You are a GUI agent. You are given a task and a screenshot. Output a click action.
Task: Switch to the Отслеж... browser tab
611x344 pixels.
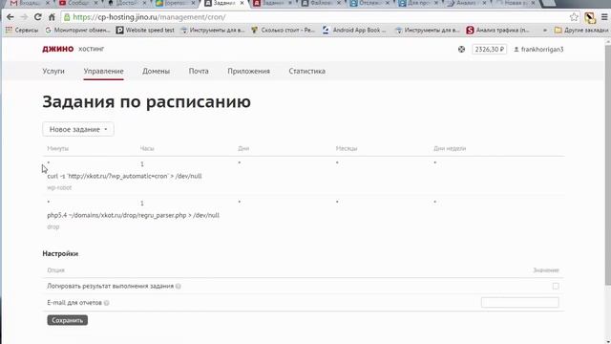(x=369, y=3)
